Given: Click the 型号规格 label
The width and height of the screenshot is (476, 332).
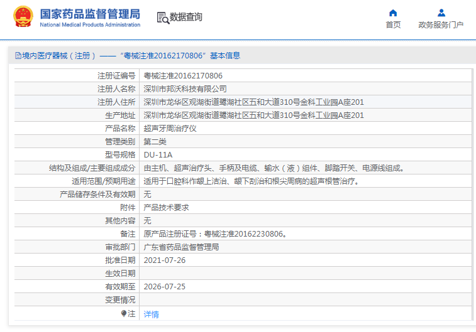Looking at the screenshot, I should pos(120,155).
